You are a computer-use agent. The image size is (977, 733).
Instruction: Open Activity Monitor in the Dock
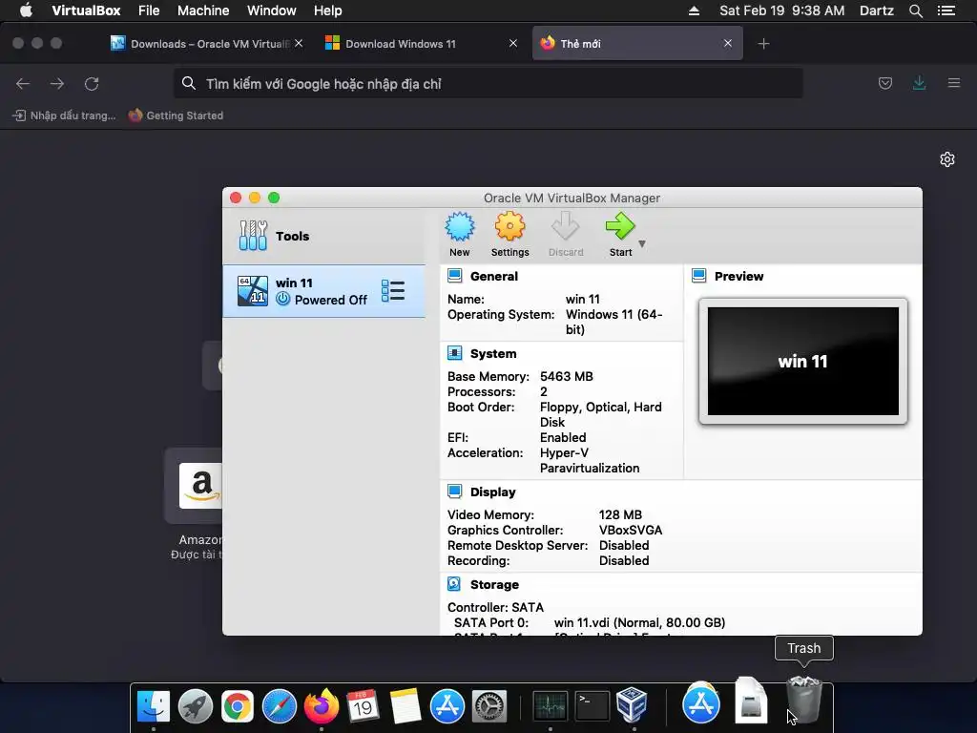click(x=550, y=706)
